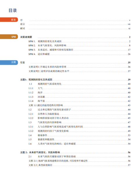Open the 序 entry on page v

(x=75, y=20)
